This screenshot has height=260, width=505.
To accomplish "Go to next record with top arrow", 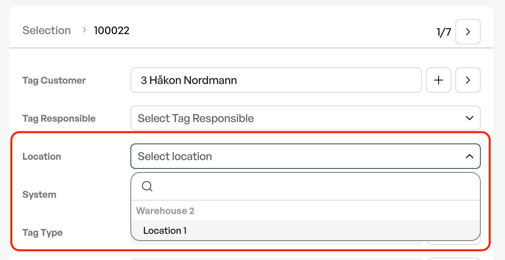I will (468, 32).
